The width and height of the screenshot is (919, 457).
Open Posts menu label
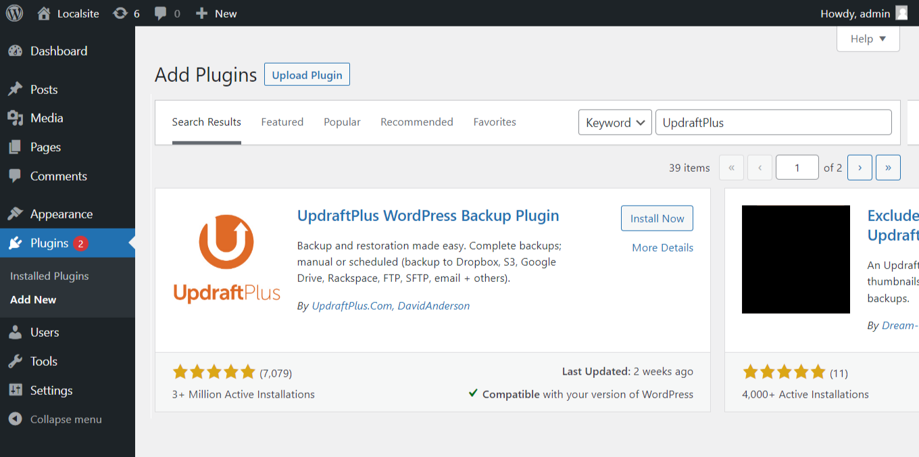click(x=44, y=89)
